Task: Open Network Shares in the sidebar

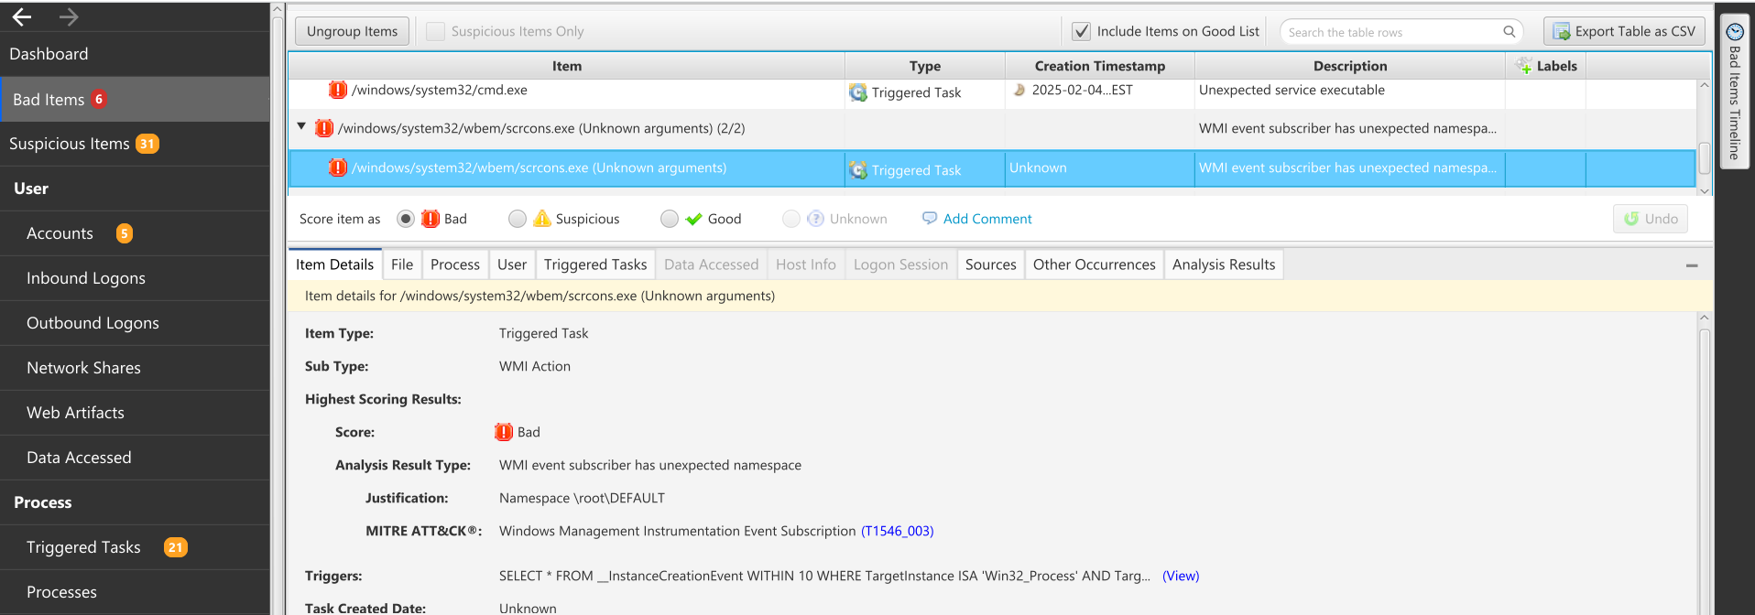Action: pyautogui.click(x=135, y=368)
